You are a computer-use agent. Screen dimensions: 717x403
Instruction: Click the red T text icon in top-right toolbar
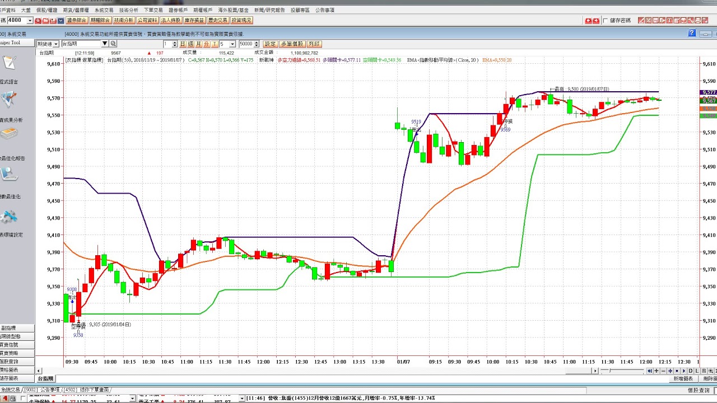coord(669,21)
